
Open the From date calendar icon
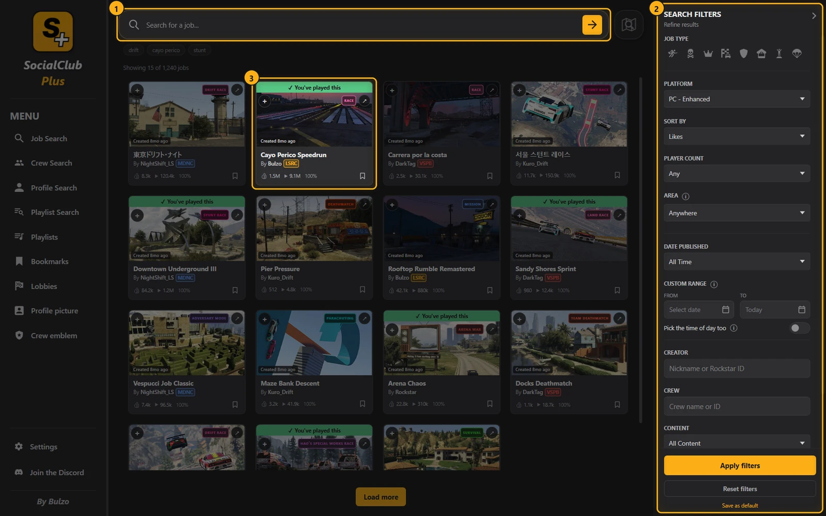(x=725, y=310)
